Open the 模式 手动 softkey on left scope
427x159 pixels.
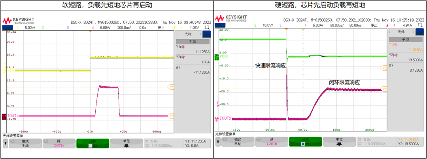pyautogui.click(x=25, y=143)
